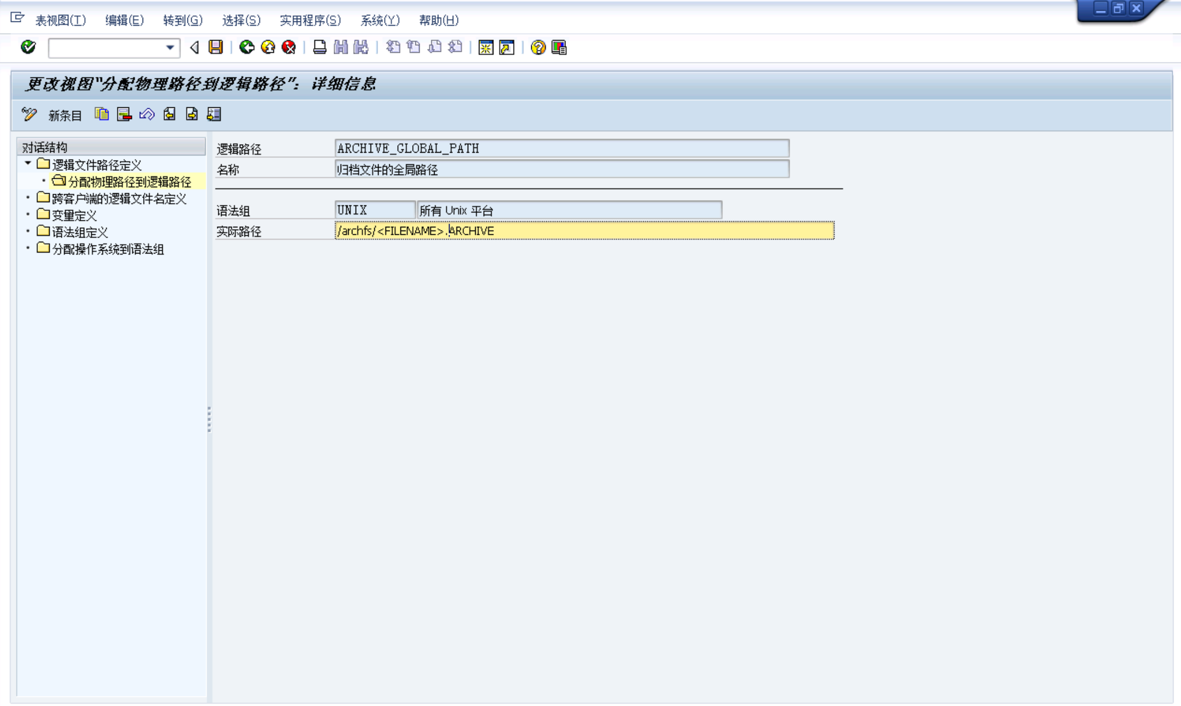The height and width of the screenshot is (706, 1181).
Task: Go to first page icon
Action: (x=393, y=47)
